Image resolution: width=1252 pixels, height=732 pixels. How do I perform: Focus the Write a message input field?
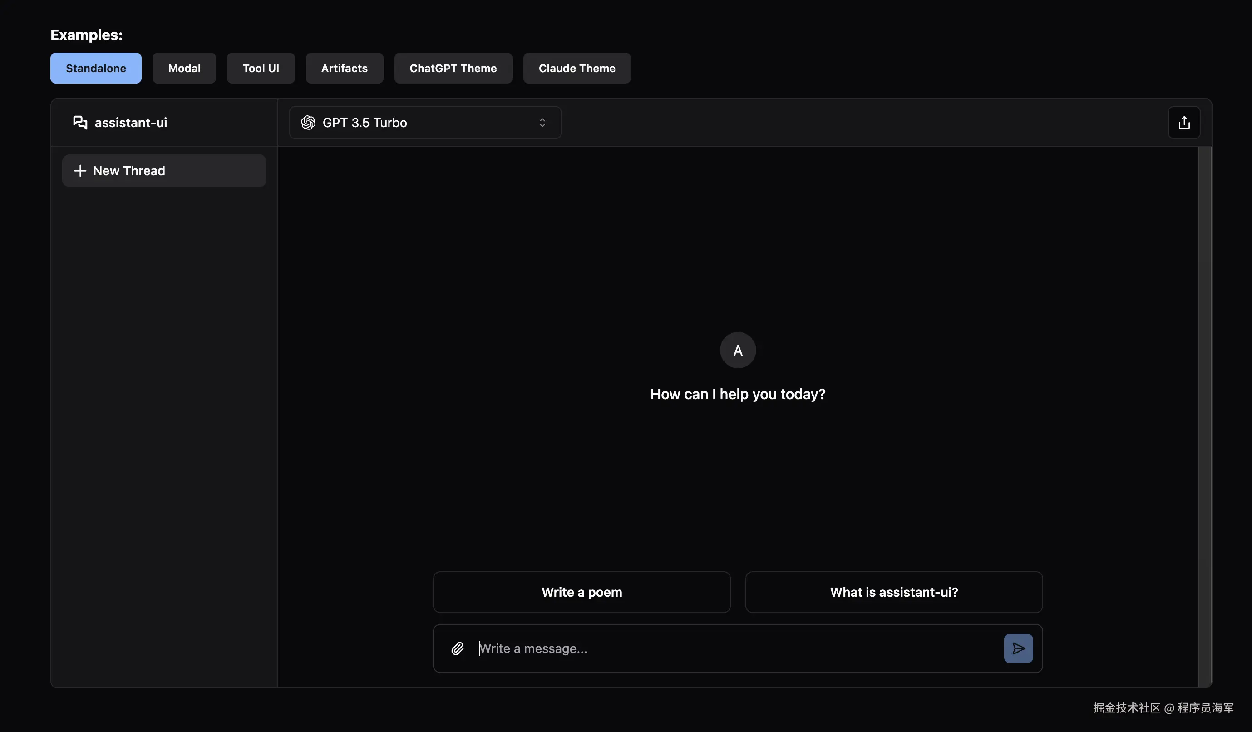tap(735, 648)
